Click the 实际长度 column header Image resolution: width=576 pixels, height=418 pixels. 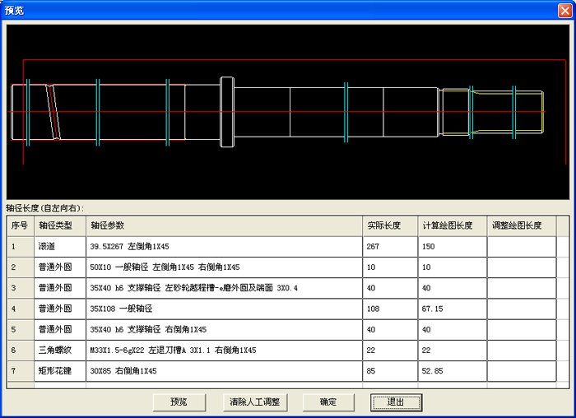(x=389, y=225)
